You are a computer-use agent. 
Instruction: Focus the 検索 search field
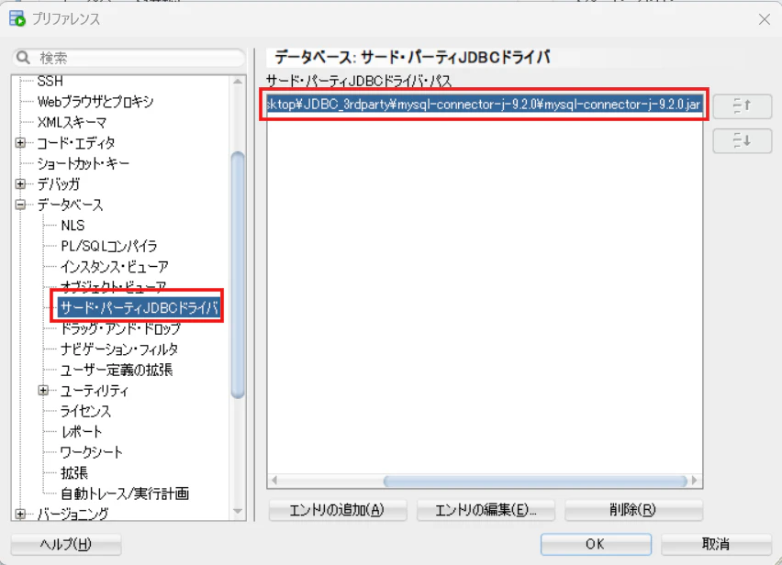pyautogui.click(x=128, y=58)
